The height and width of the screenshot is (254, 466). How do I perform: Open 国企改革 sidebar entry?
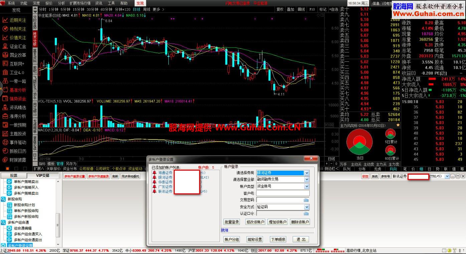[14, 55]
